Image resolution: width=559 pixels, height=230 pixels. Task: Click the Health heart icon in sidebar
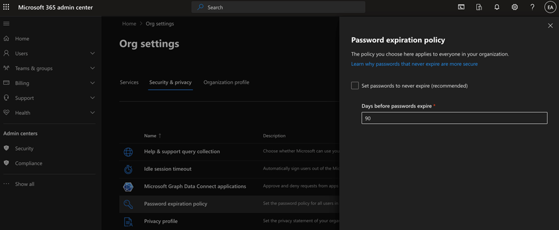[6, 113]
